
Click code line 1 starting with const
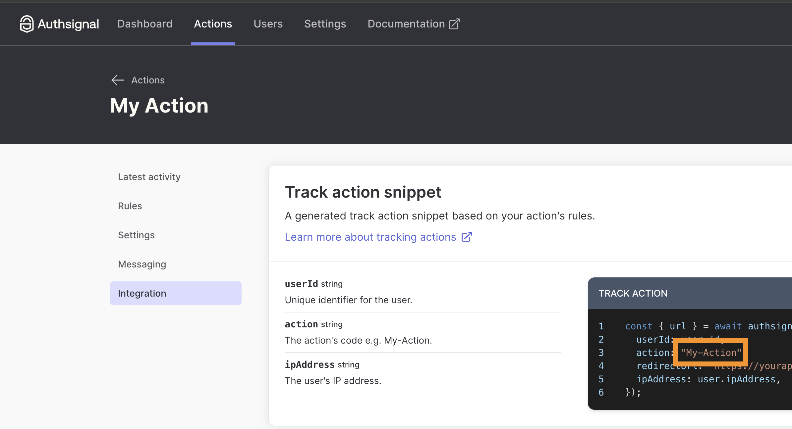[708, 326]
